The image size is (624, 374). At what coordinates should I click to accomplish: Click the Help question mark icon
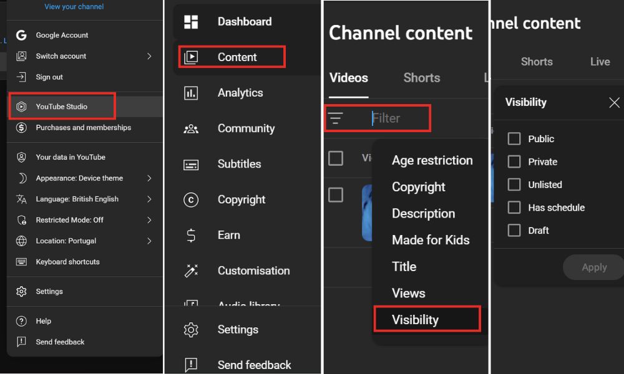click(x=21, y=321)
